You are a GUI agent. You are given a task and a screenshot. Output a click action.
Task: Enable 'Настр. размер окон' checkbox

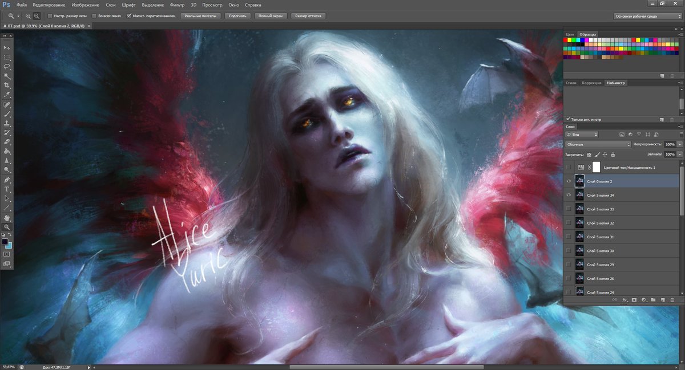coord(50,16)
